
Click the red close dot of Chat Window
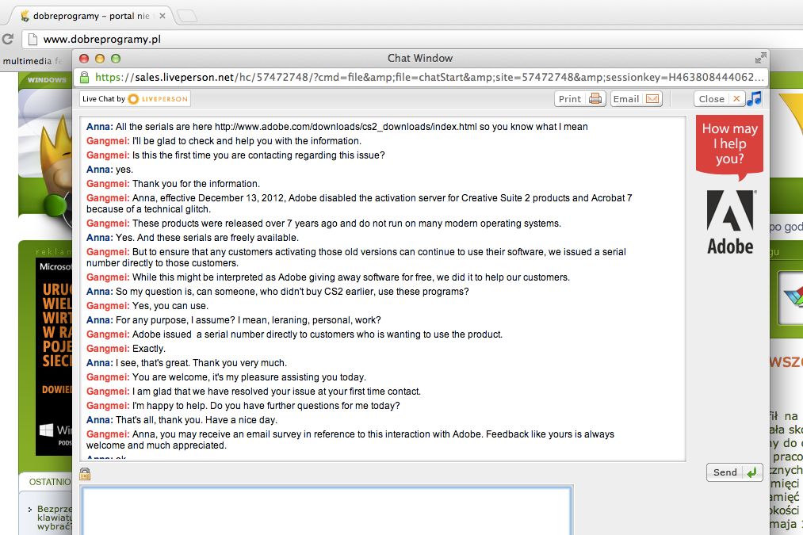pos(84,59)
